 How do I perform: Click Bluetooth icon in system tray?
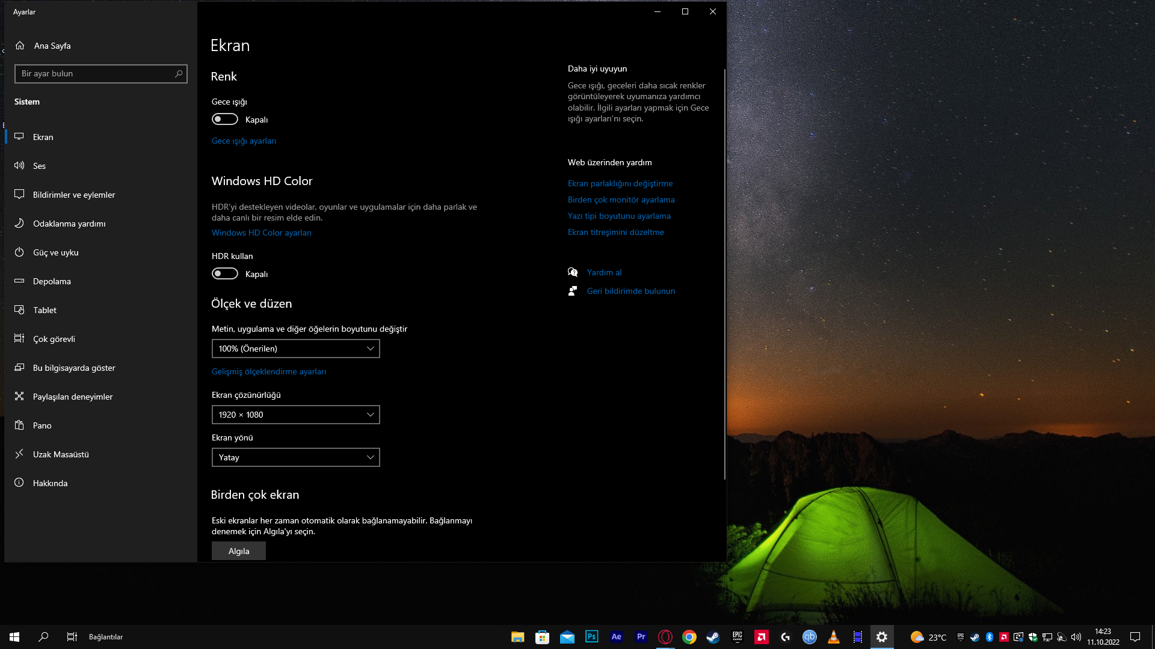990,637
